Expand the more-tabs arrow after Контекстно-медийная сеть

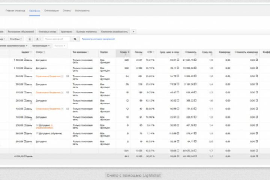133,32
